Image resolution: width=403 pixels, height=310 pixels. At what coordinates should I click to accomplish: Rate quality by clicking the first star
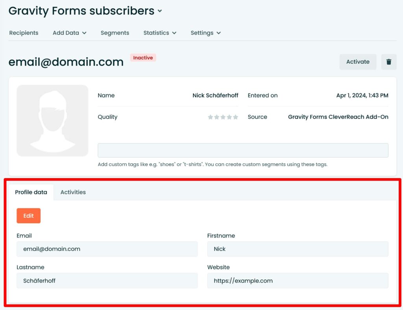[x=210, y=117]
